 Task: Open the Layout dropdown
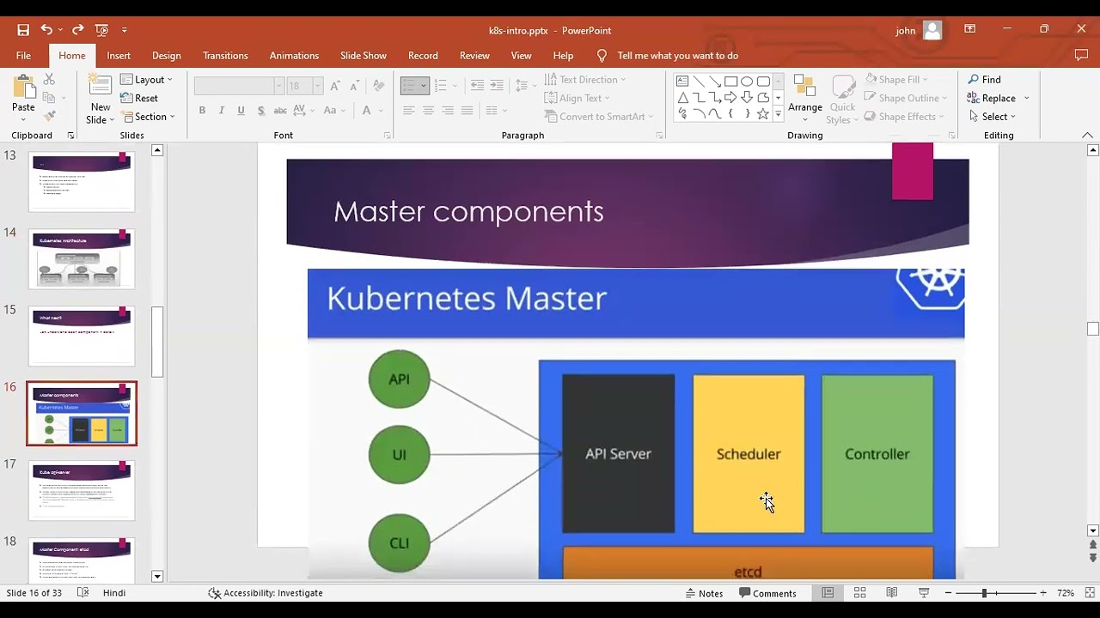point(146,80)
